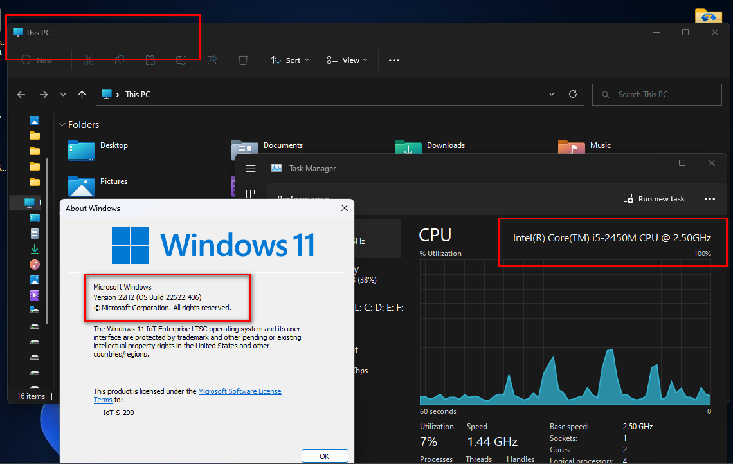733x464 pixels.
Task: Click the round Music note icon in navigation pane
Action: (x=35, y=264)
